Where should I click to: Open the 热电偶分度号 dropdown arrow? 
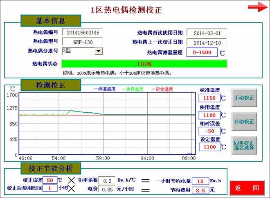98,51
